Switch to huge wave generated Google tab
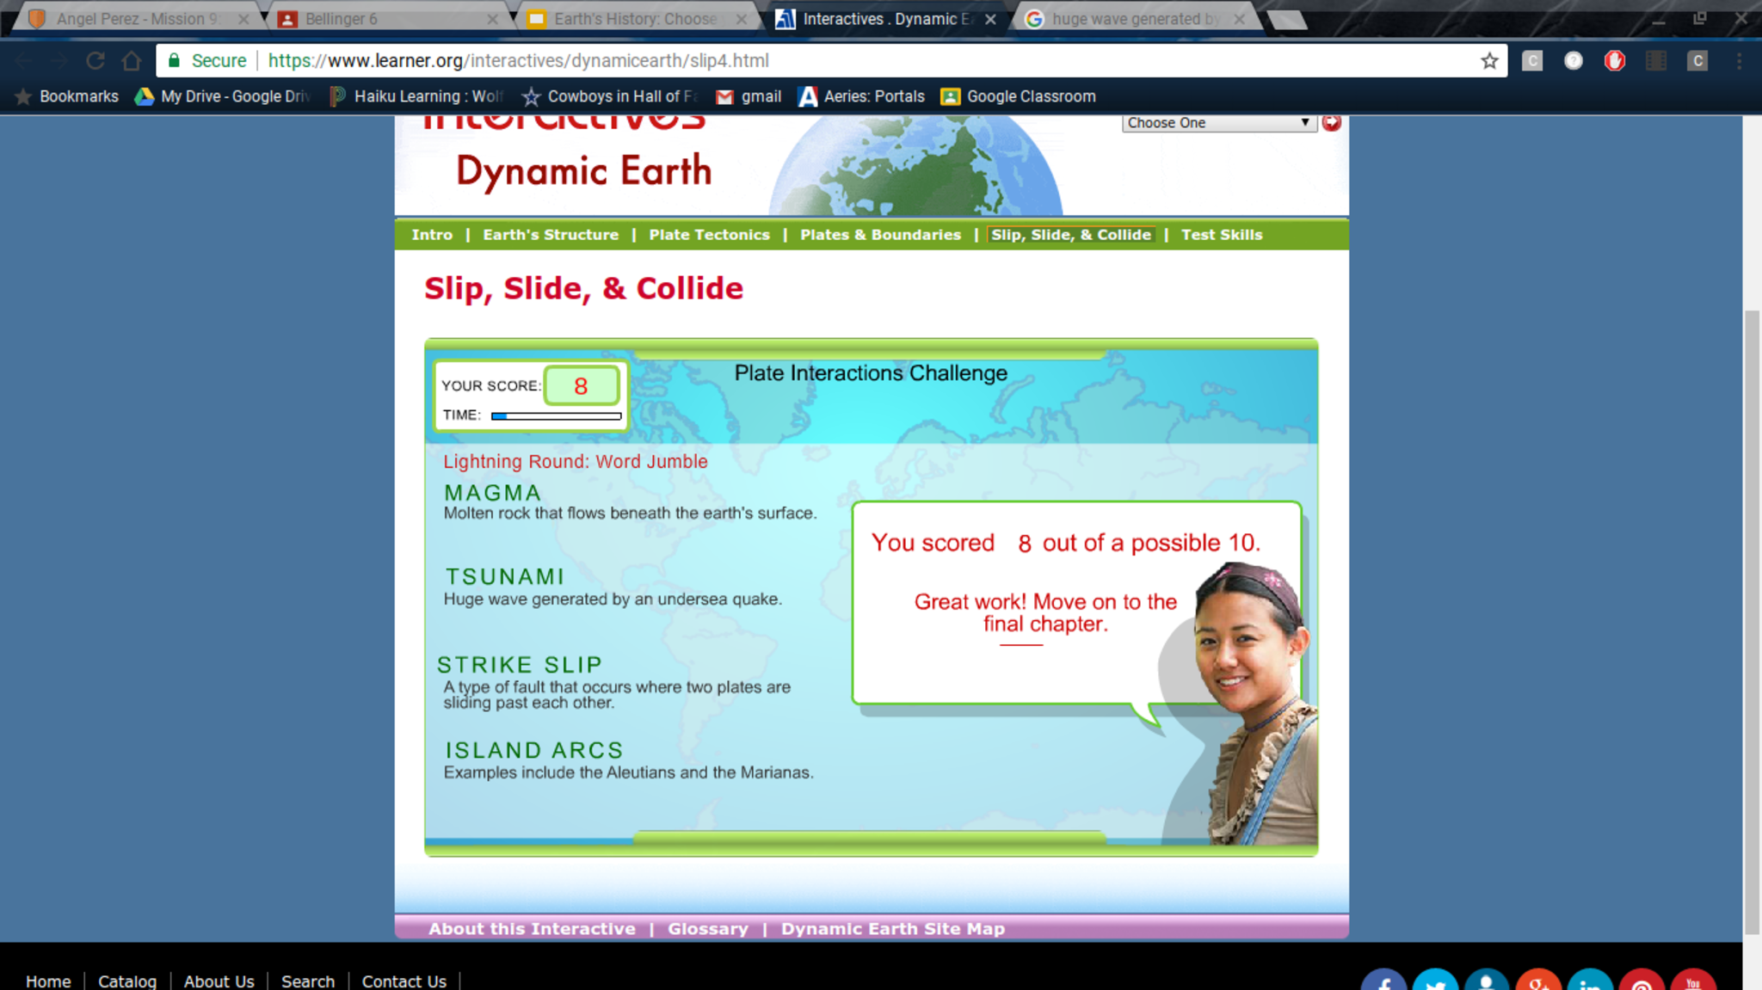The image size is (1762, 990). click(1134, 19)
